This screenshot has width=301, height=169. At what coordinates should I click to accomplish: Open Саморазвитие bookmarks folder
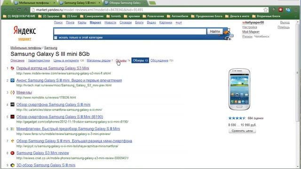[92, 16]
